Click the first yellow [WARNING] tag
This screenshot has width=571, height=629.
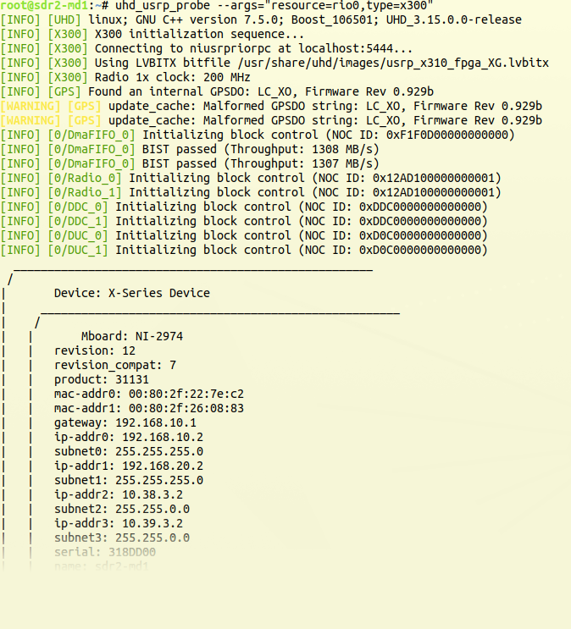point(30,106)
